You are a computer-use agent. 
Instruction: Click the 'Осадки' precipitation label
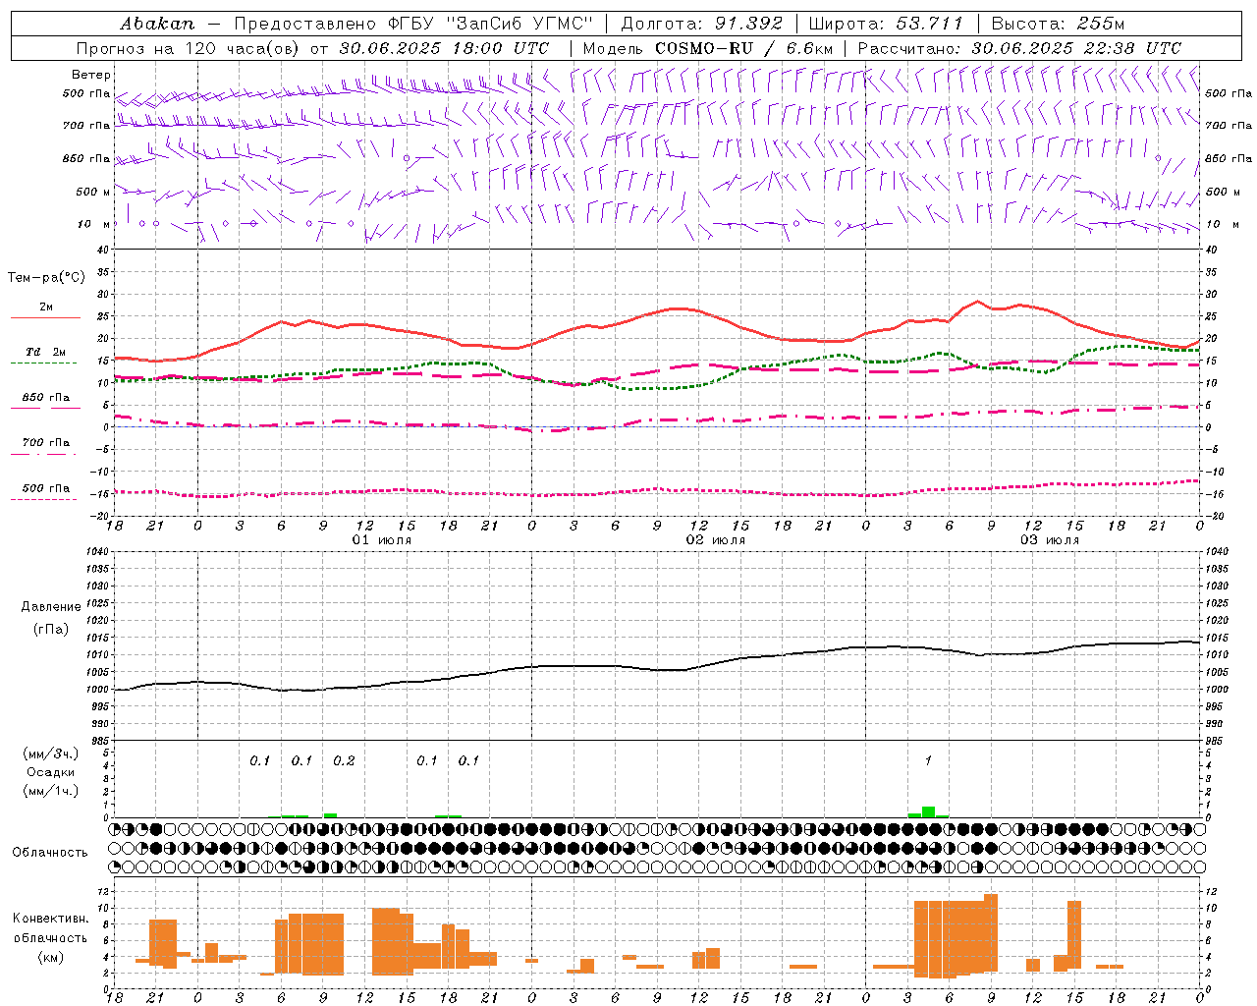(51, 772)
